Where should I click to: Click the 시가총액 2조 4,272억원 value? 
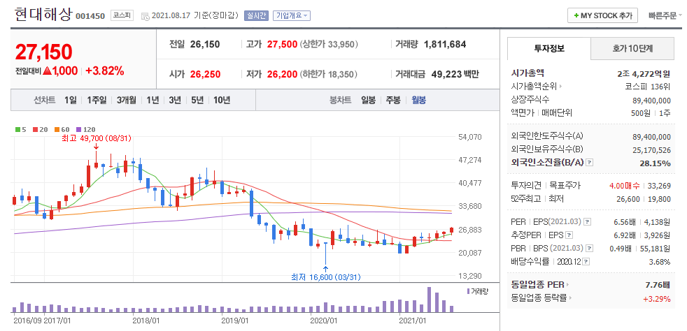[644, 73]
